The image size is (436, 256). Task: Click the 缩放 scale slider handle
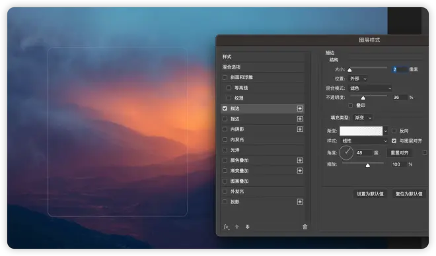368,166
